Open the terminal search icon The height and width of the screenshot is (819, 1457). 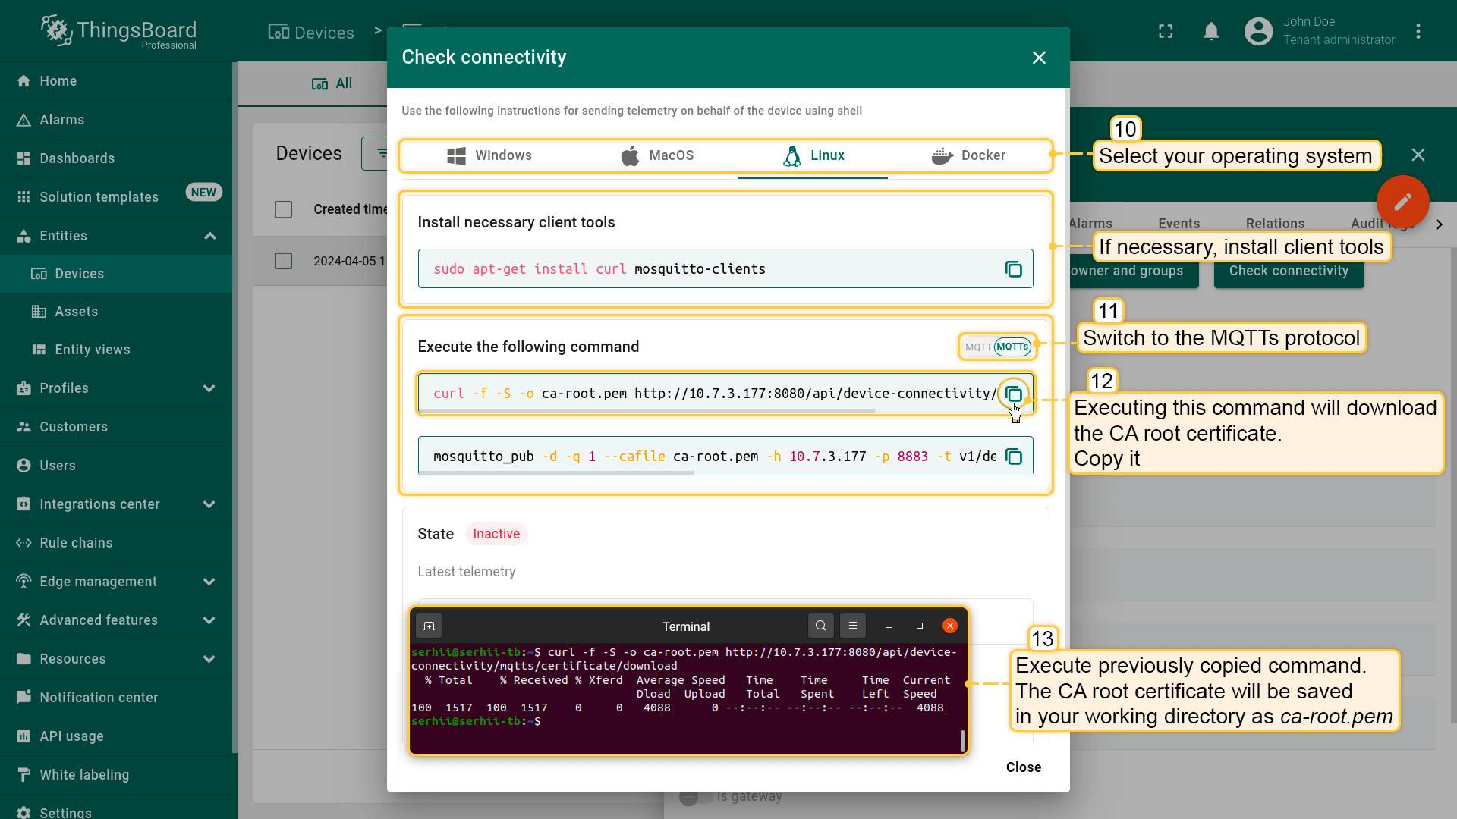coord(820,626)
